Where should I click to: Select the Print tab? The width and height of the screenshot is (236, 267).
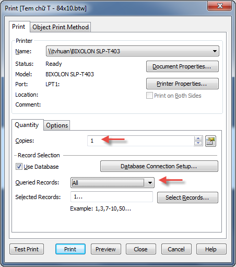(x=19, y=27)
